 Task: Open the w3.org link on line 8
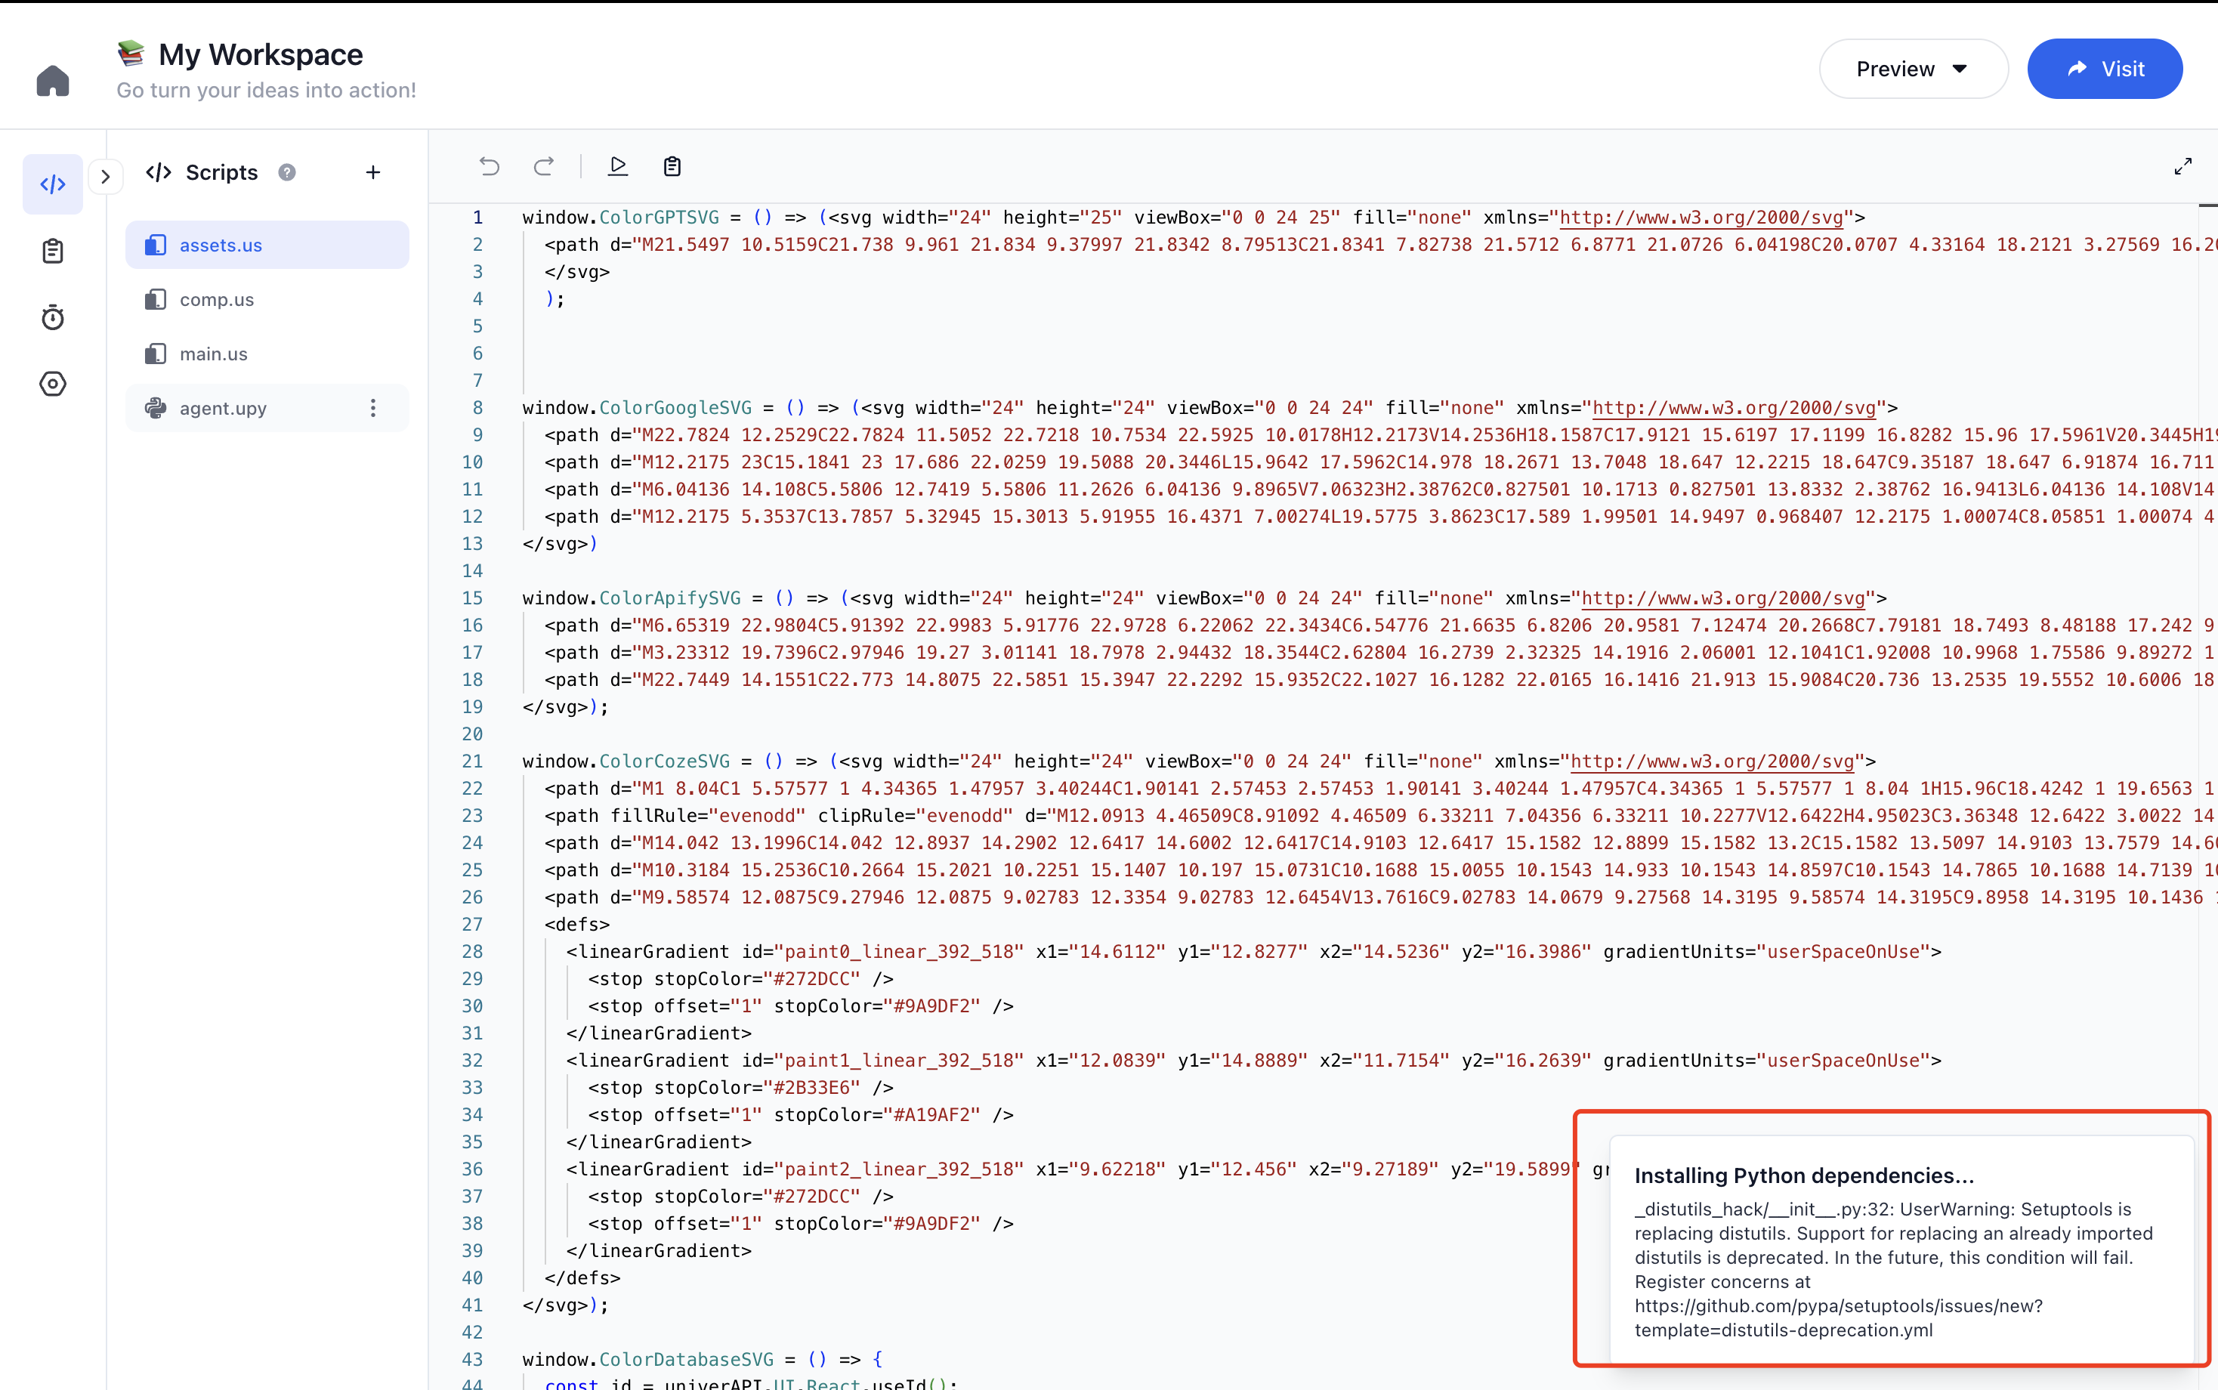point(1735,408)
